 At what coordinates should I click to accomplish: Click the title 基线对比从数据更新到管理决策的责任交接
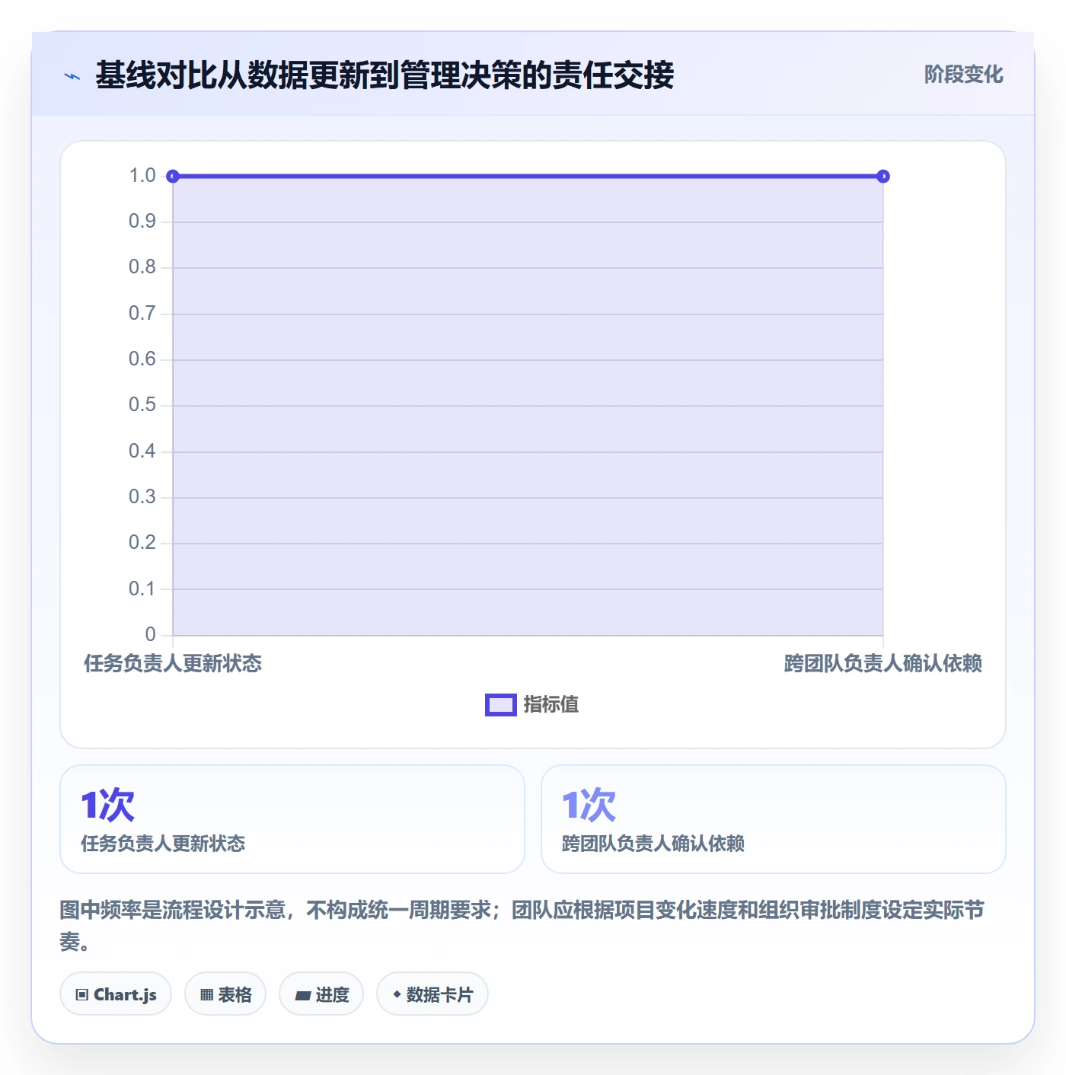coord(385,75)
